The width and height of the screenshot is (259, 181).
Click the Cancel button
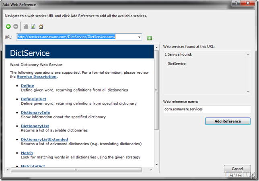pyautogui.click(x=237, y=169)
